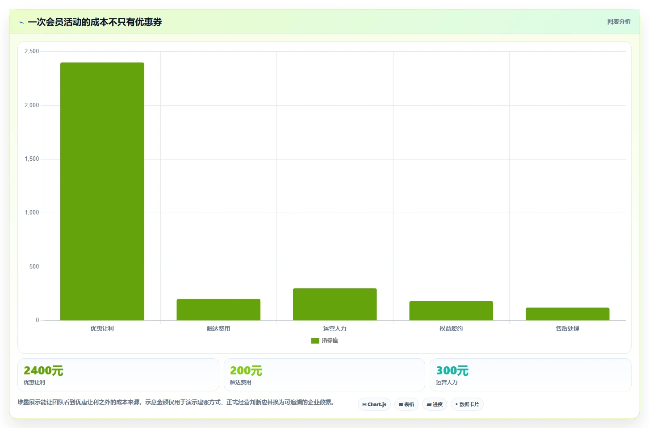The height and width of the screenshot is (428, 649).
Task: Click the 优惠让利 x-axis label
Action: click(102, 328)
